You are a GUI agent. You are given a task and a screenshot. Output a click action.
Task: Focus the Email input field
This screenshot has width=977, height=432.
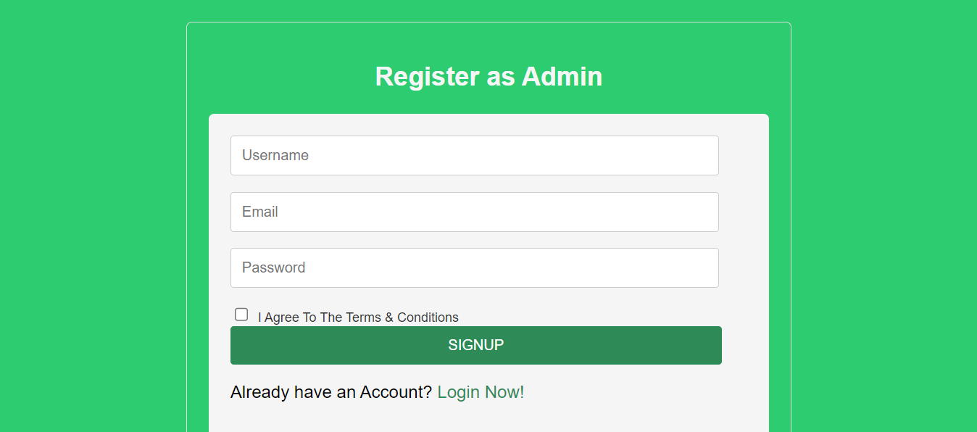[x=474, y=212]
